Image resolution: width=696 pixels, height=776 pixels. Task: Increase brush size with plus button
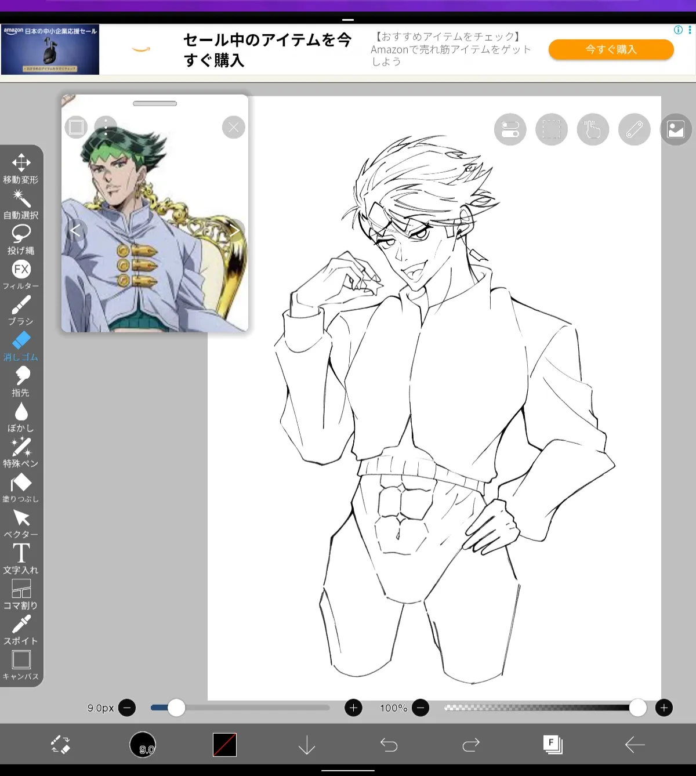point(353,708)
